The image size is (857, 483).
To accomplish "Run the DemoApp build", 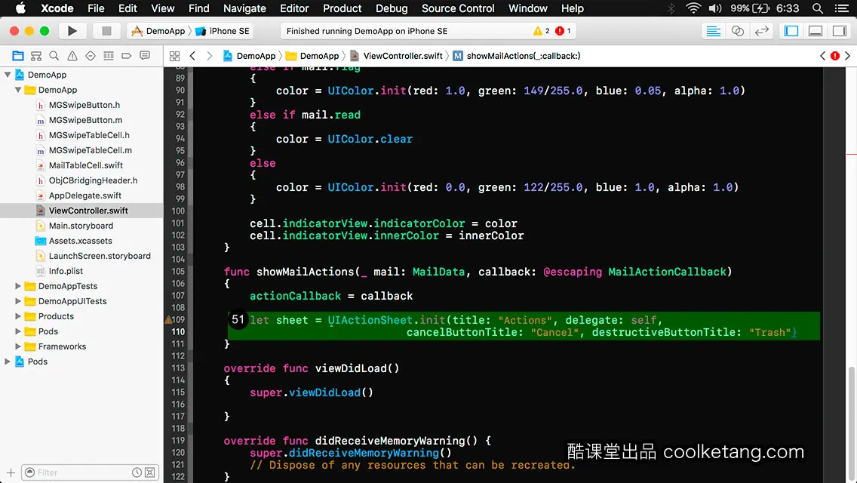I will pos(72,31).
